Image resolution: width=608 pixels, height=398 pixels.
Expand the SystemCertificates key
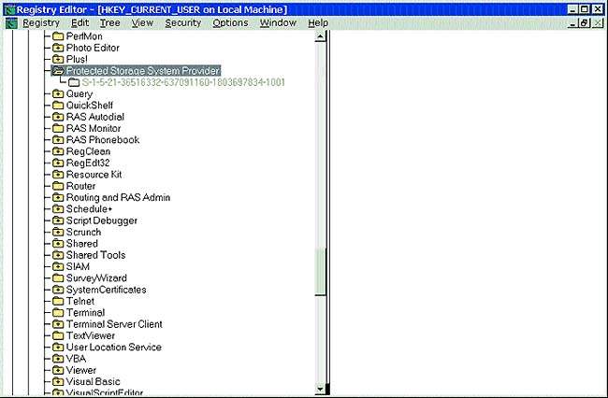[x=58, y=290]
